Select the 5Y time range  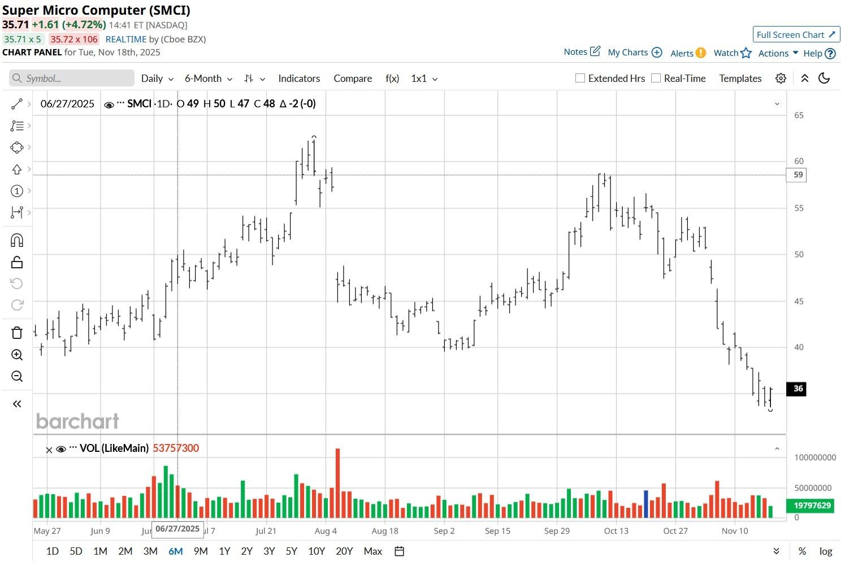(291, 551)
